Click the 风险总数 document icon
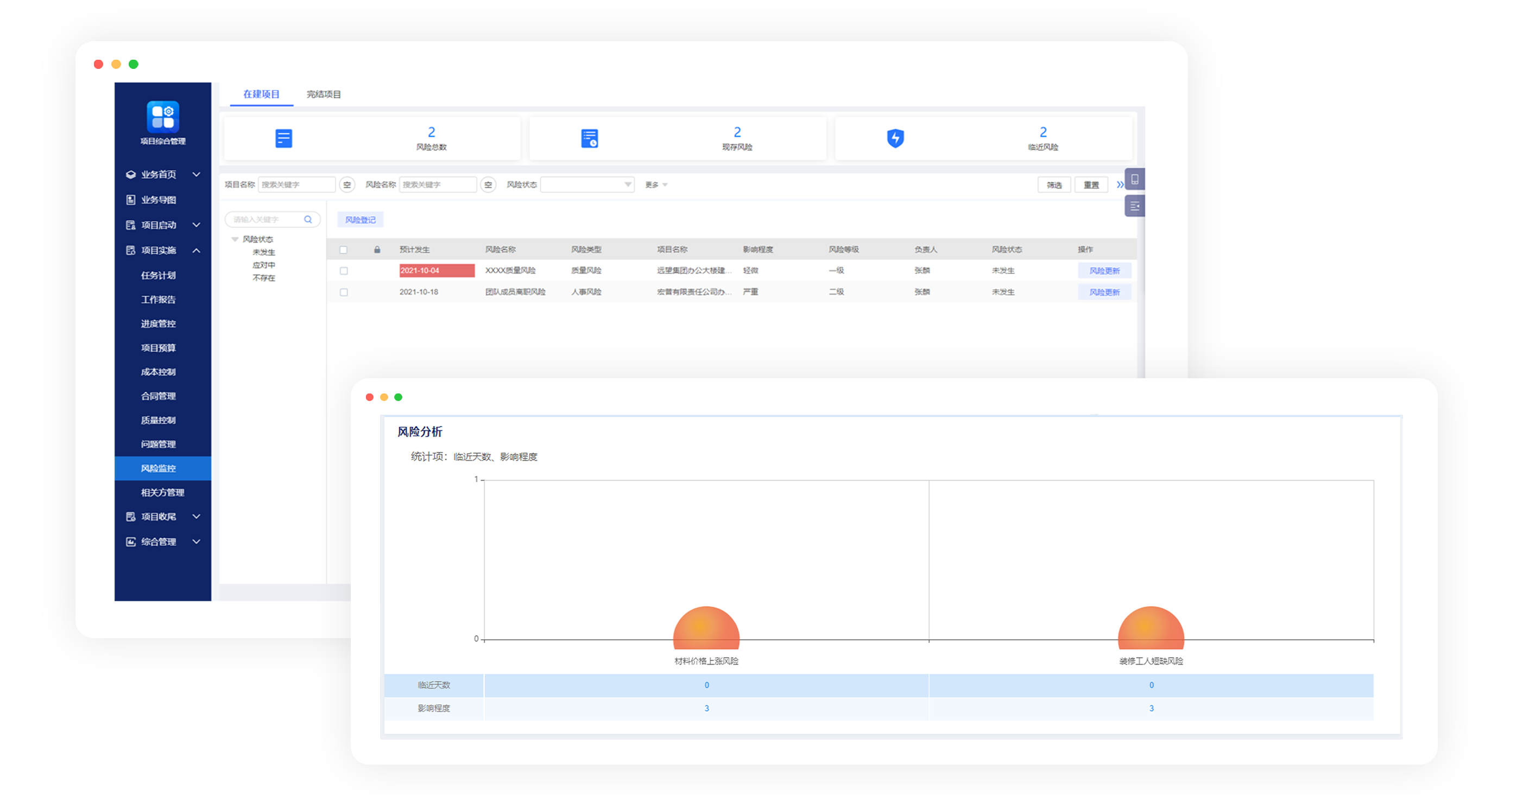The width and height of the screenshot is (1529, 808). pos(284,138)
